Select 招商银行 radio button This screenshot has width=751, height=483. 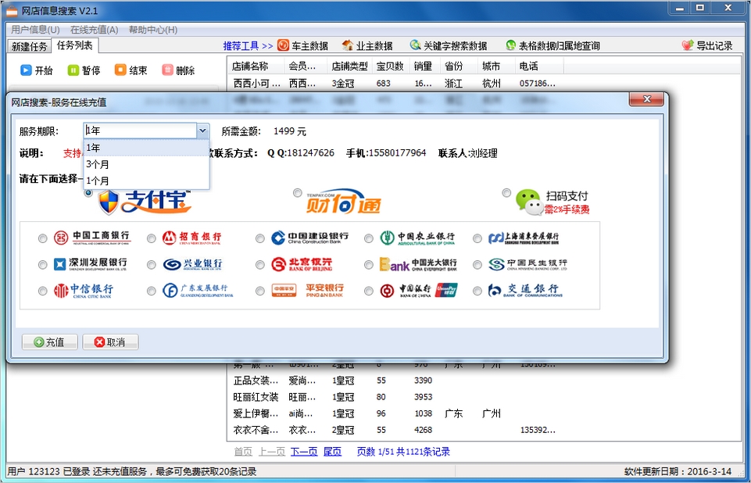pos(152,238)
